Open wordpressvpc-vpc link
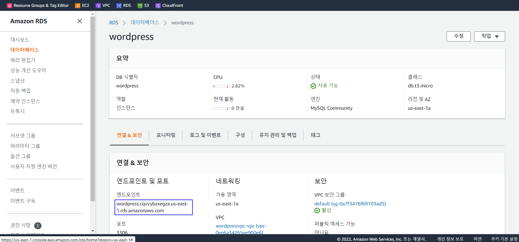 point(241,229)
